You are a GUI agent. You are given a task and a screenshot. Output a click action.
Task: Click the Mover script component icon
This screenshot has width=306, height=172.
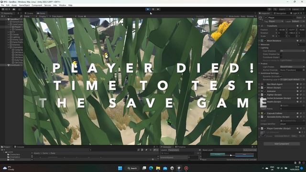(x=262, y=88)
